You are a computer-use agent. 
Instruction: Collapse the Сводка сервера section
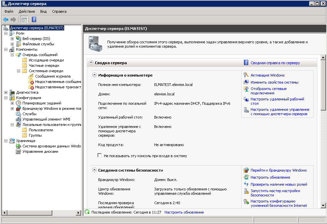(x=90, y=62)
